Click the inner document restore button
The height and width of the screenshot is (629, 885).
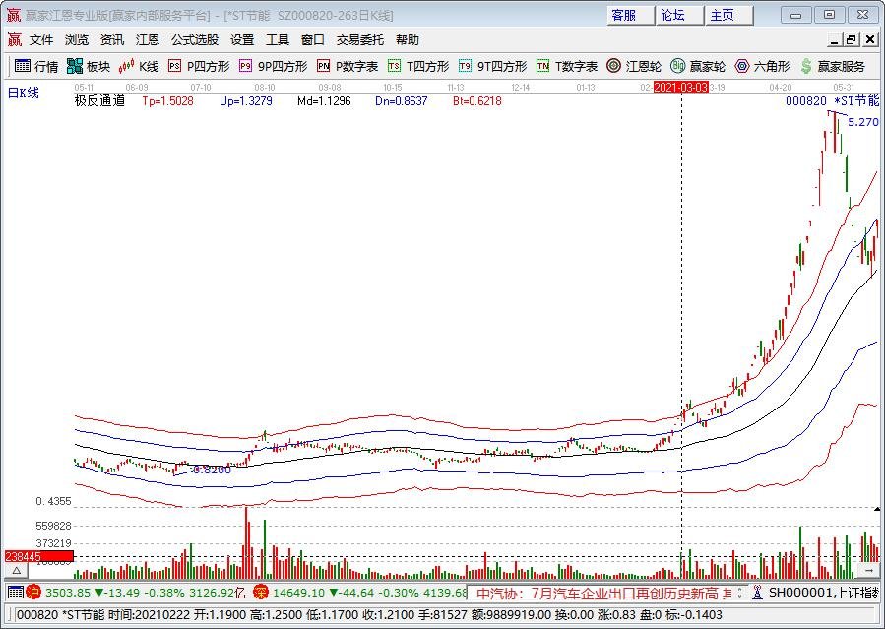click(x=851, y=40)
